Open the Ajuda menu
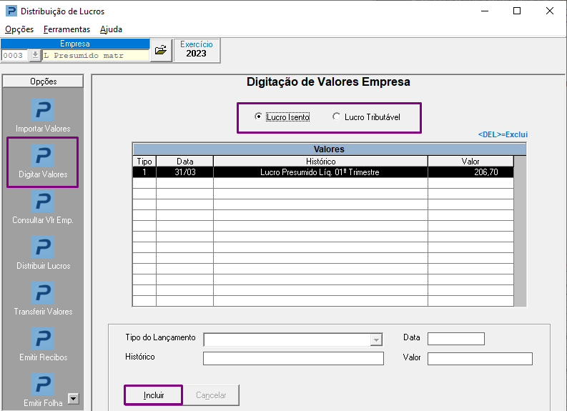Viewport: 567px width, 411px height. coord(111,29)
